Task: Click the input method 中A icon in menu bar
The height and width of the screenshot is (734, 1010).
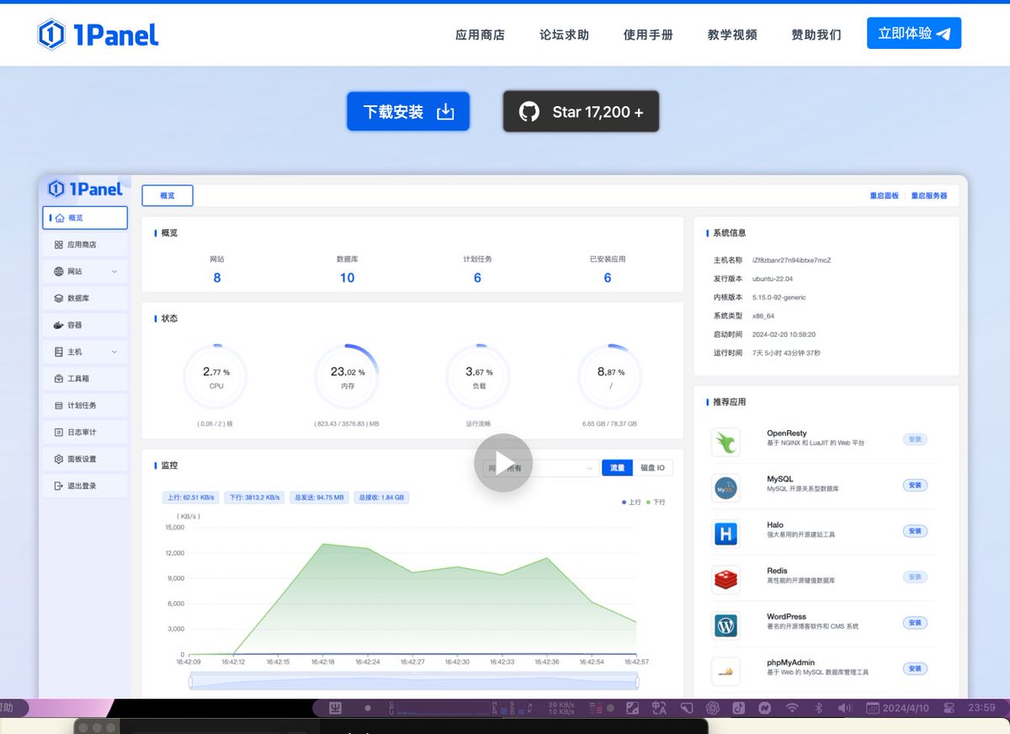Action: tap(659, 708)
